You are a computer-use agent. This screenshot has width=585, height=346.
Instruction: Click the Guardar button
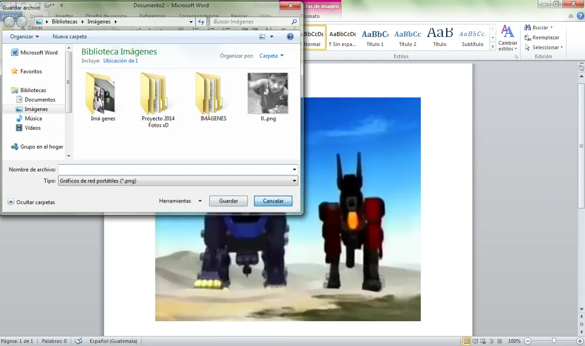229,201
